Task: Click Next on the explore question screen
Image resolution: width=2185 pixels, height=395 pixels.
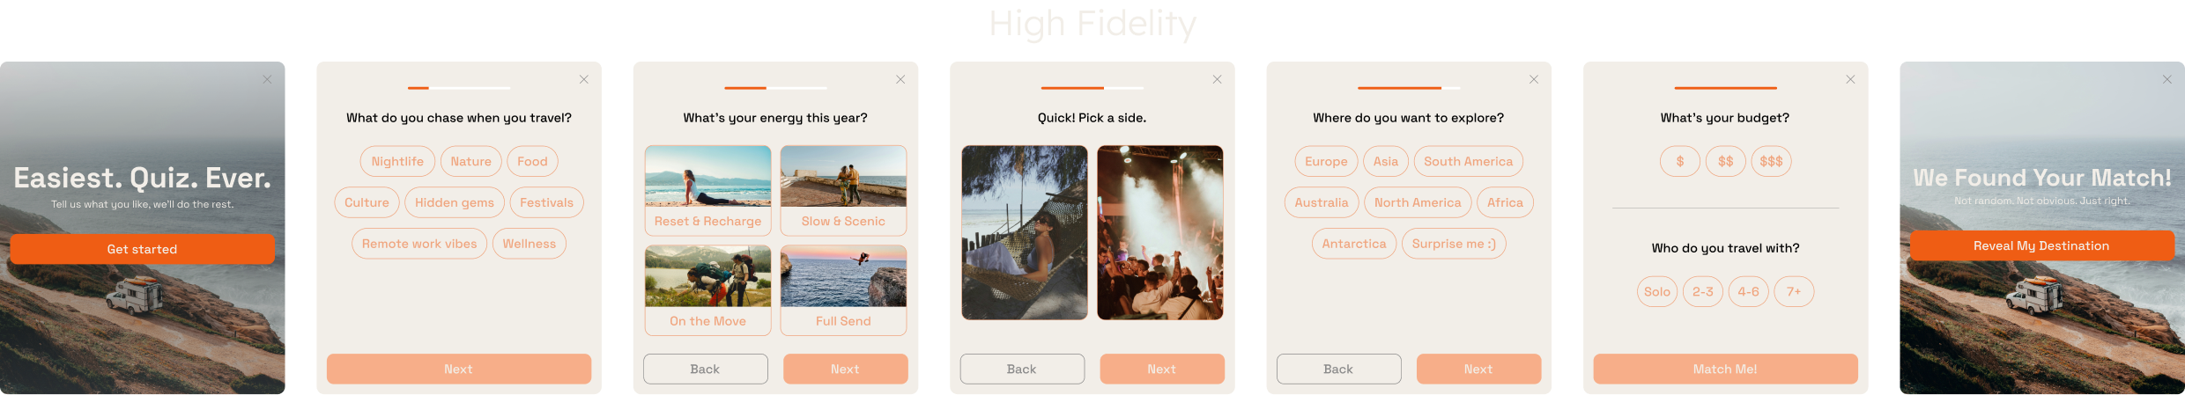Action: point(1478,369)
